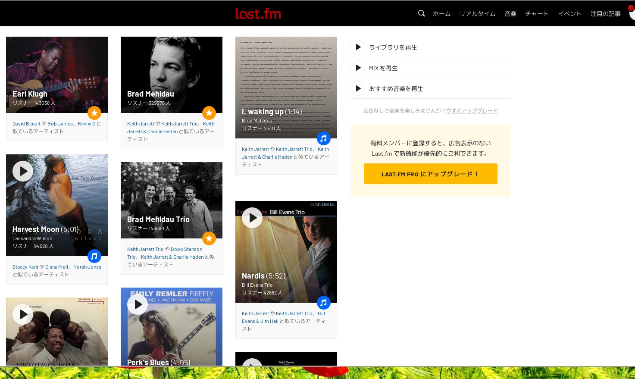This screenshot has height=379, width=635.
Task: Click the blue music note badge on Nardis
Action: click(324, 303)
